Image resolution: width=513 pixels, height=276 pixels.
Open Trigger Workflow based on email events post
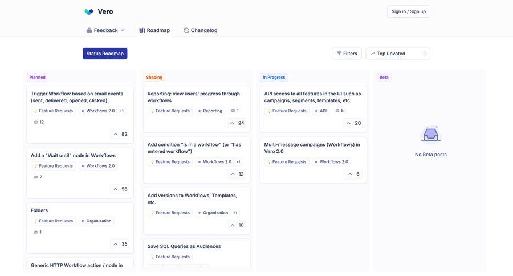pos(77,97)
